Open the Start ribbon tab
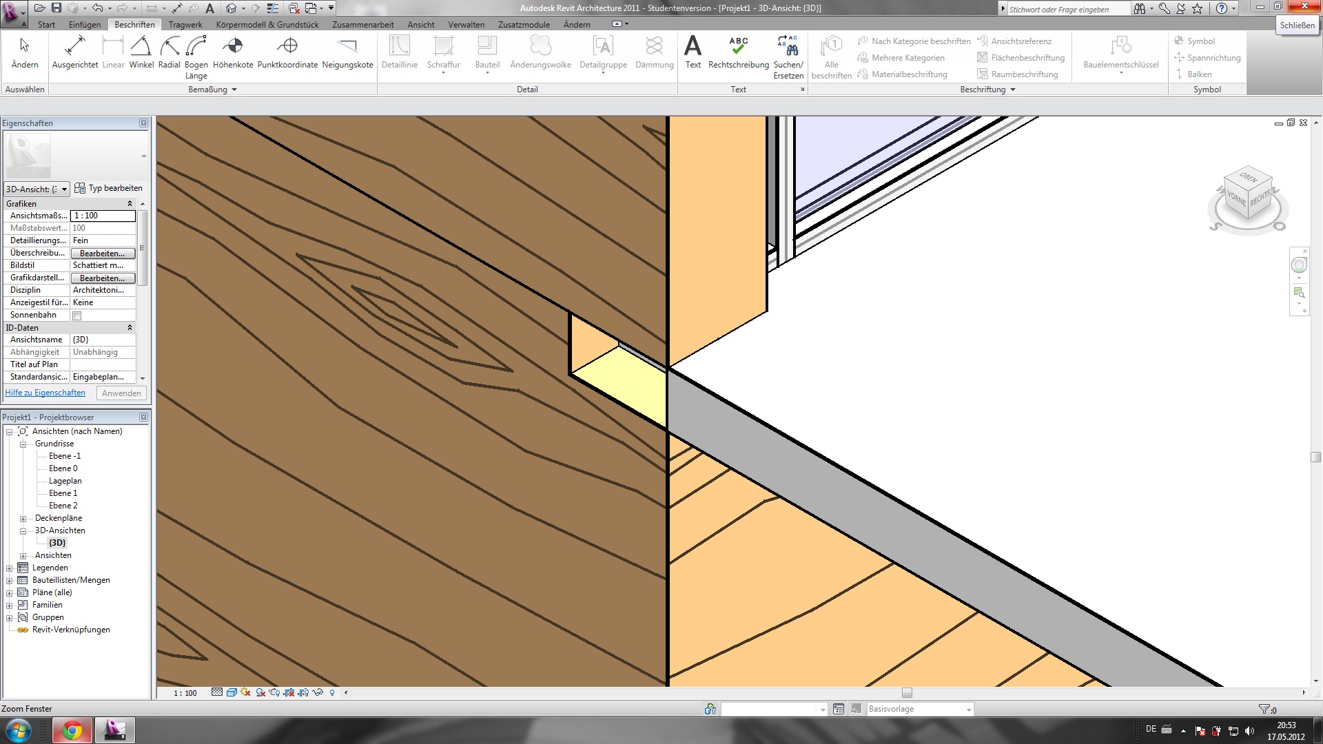The image size is (1323, 744). [46, 24]
